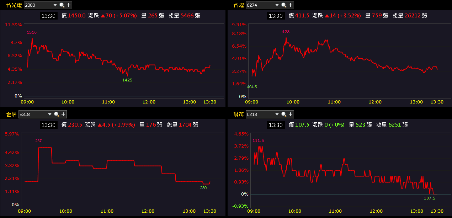Click plus icon in 台燿 panel
The width and height of the screenshot is (452, 218).
tap(291, 5)
